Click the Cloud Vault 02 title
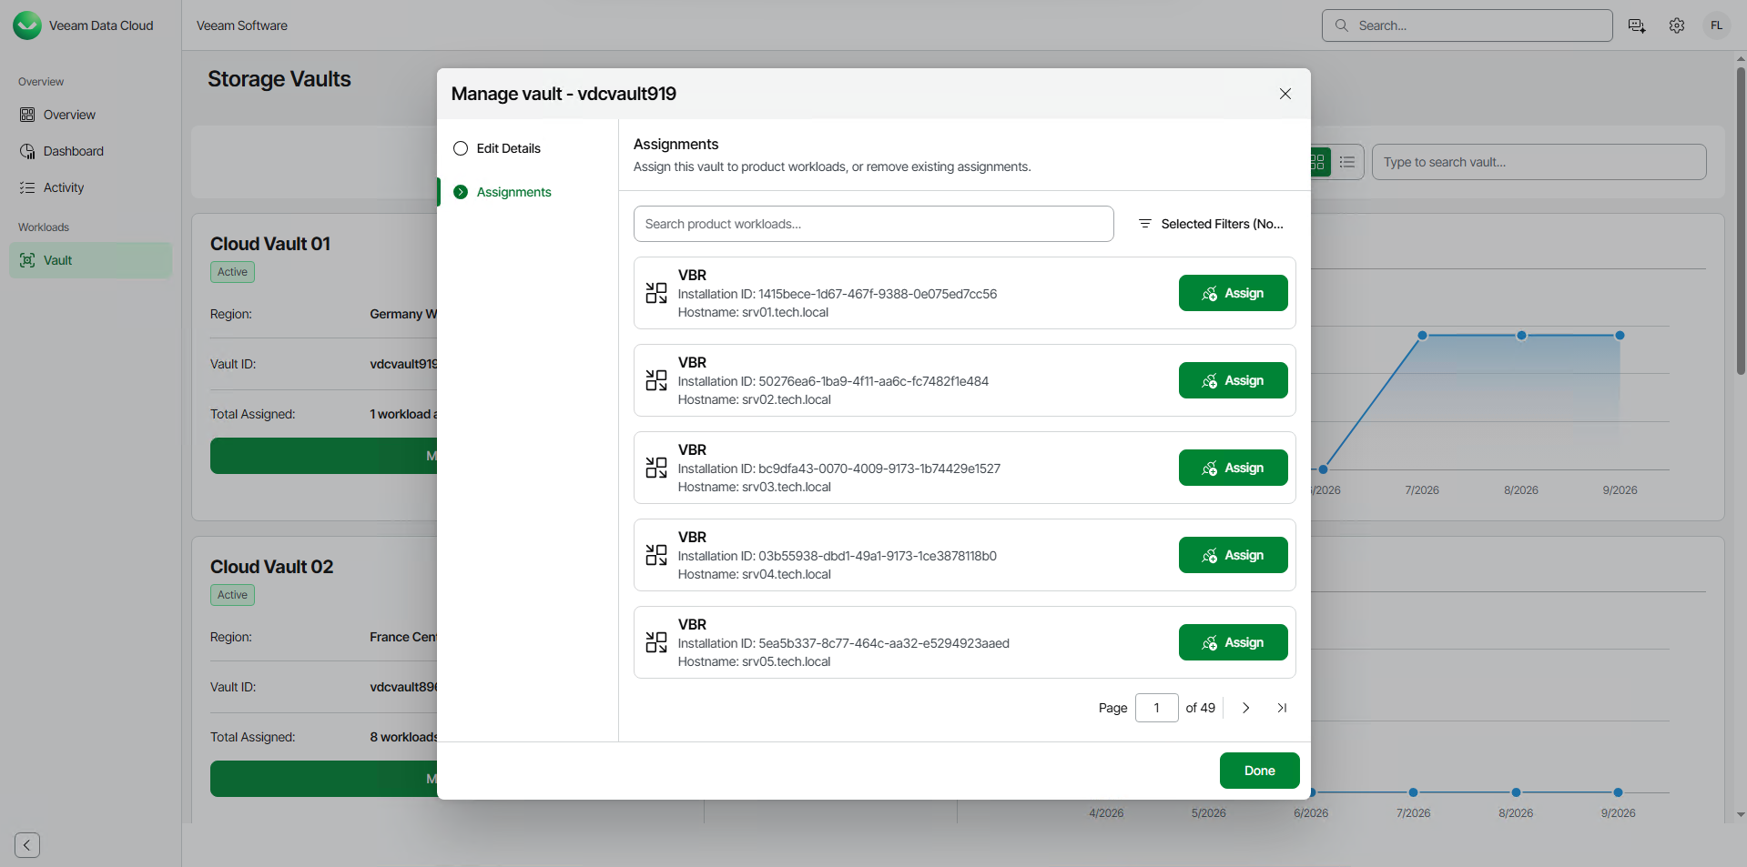Viewport: 1747px width, 867px height. 272,567
